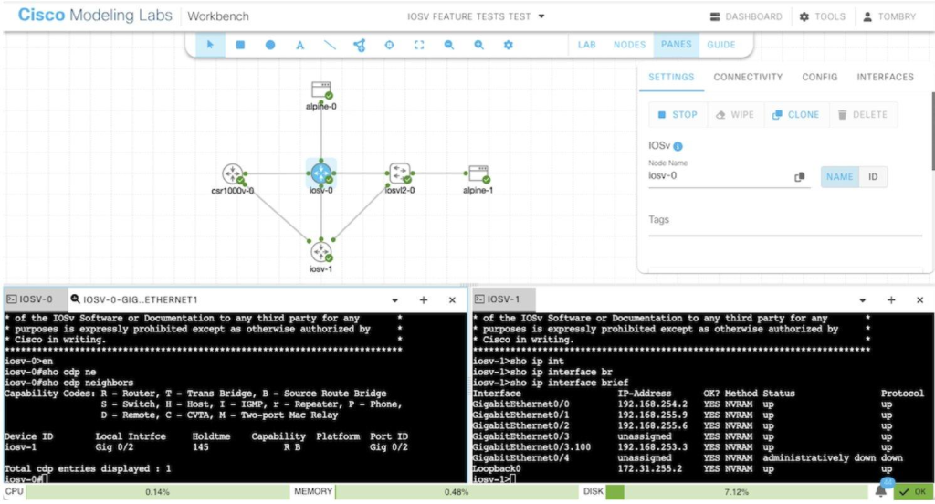Open the canvas settings gear
Image resolution: width=935 pixels, height=504 pixels.
click(x=508, y=45)
